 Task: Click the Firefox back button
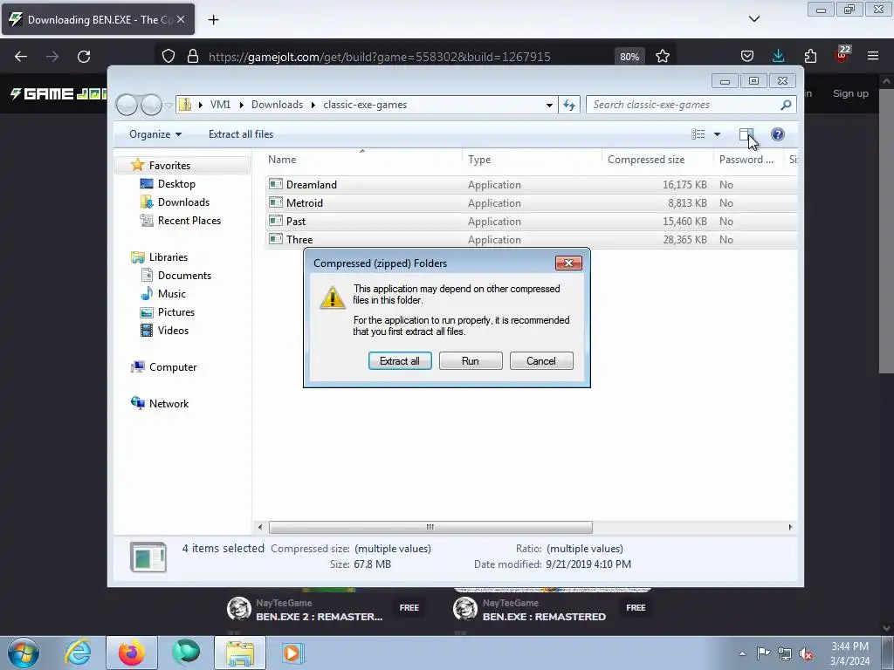tap(21, 57)
